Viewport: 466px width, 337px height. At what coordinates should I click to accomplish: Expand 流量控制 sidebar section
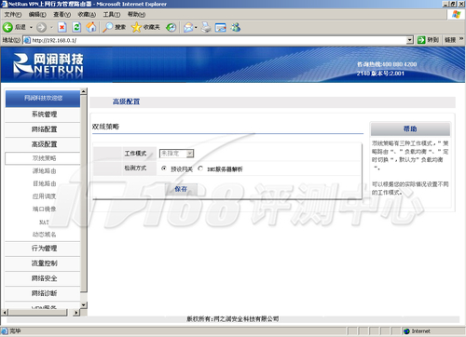(43, 263)
